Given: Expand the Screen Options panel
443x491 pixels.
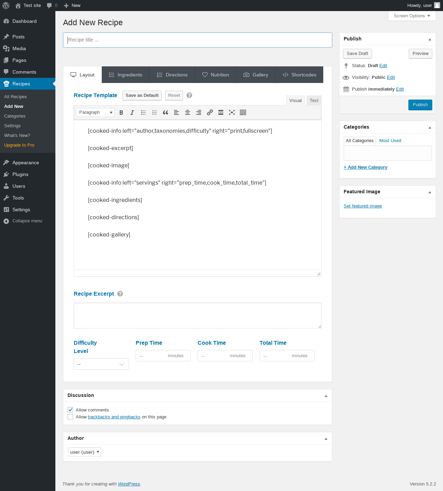Looking at the screenshot, I should 412,16.
